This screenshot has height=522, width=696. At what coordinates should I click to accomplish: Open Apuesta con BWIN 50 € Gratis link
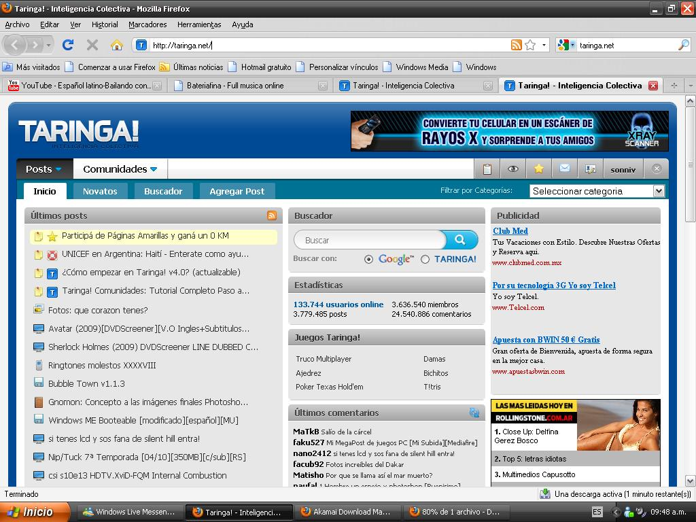546,340
